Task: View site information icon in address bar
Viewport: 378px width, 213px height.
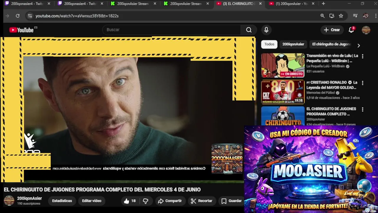Action: coord(30,16)
